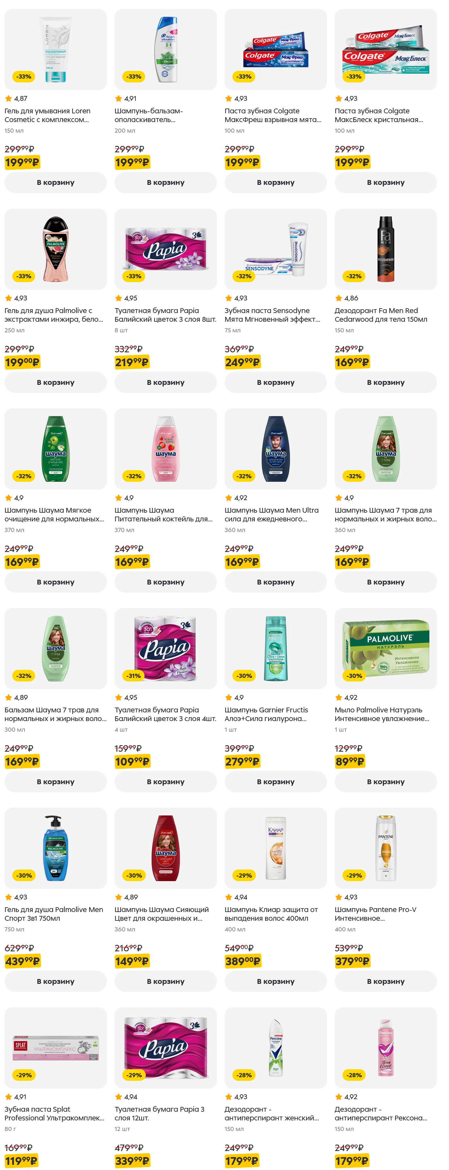449x1170 pixels.
Task: Click the star rating of Palmolive shower gel
Action: (x=16, y=299)
